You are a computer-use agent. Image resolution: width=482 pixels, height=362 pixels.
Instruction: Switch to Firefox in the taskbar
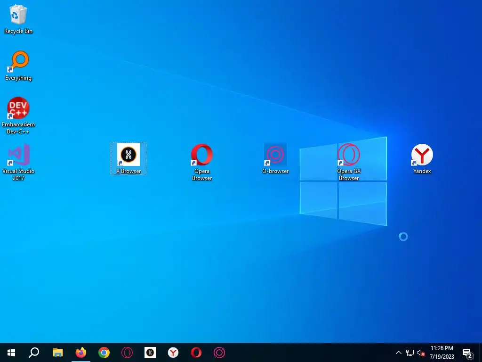81,353
